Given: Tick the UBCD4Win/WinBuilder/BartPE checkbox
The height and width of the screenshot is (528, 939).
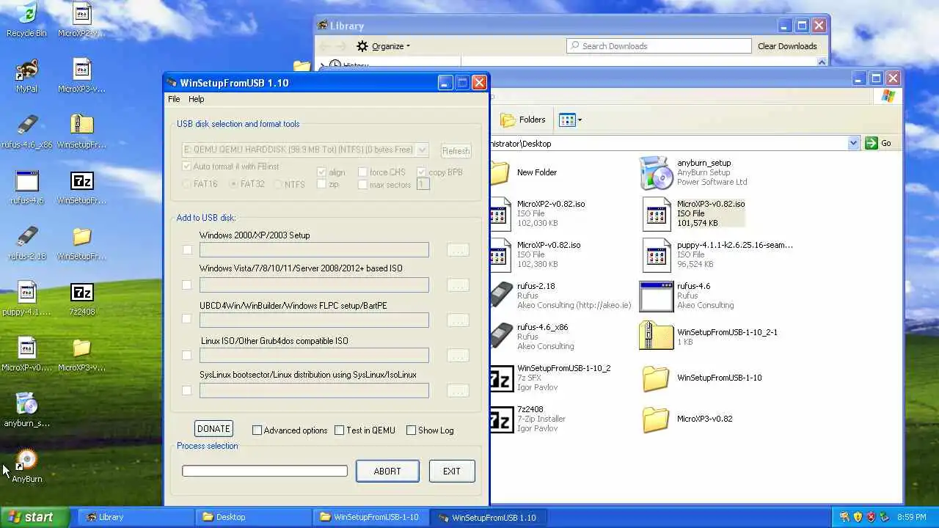Looking at the screenshot, I should [187, 319].
